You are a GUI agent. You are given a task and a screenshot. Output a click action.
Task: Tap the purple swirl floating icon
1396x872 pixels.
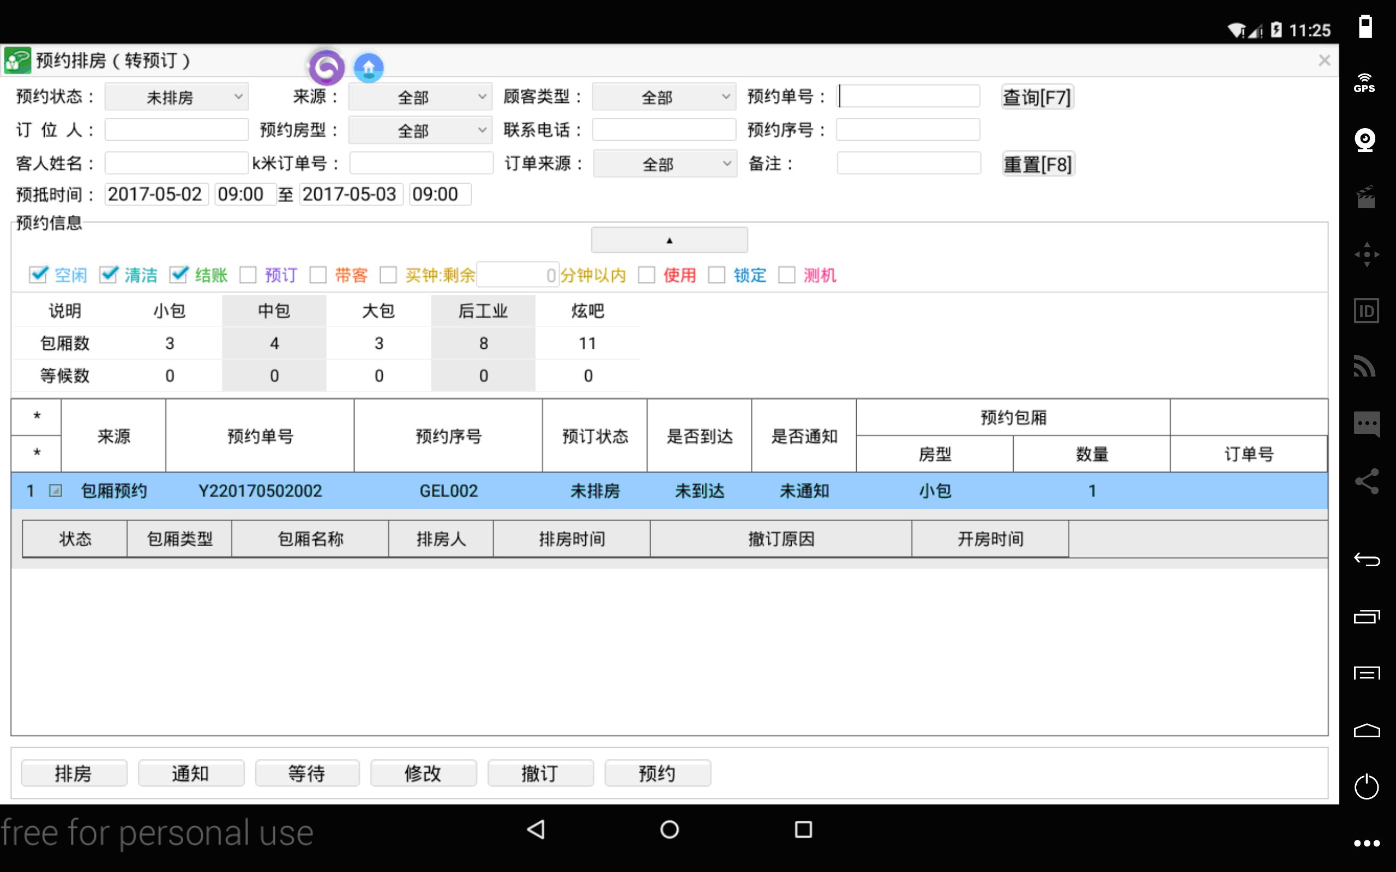327,68
